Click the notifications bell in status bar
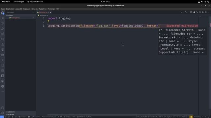 tap(208, 117)
